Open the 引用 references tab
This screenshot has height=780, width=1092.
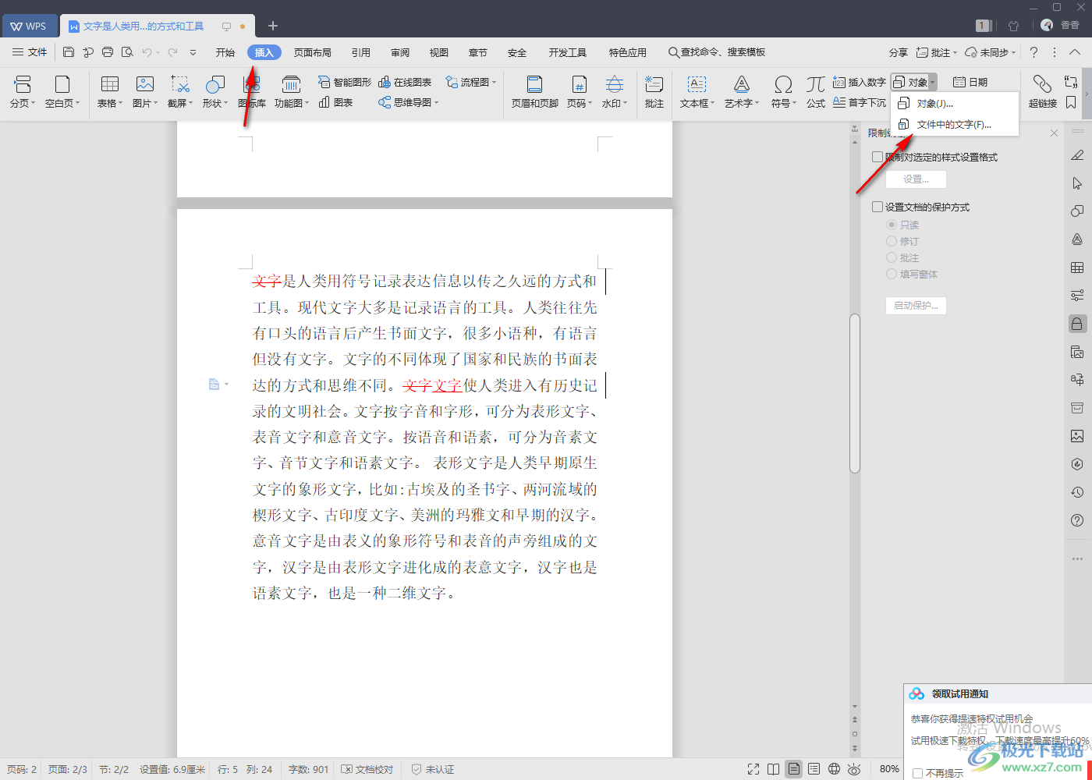click(x=361, y=52)
